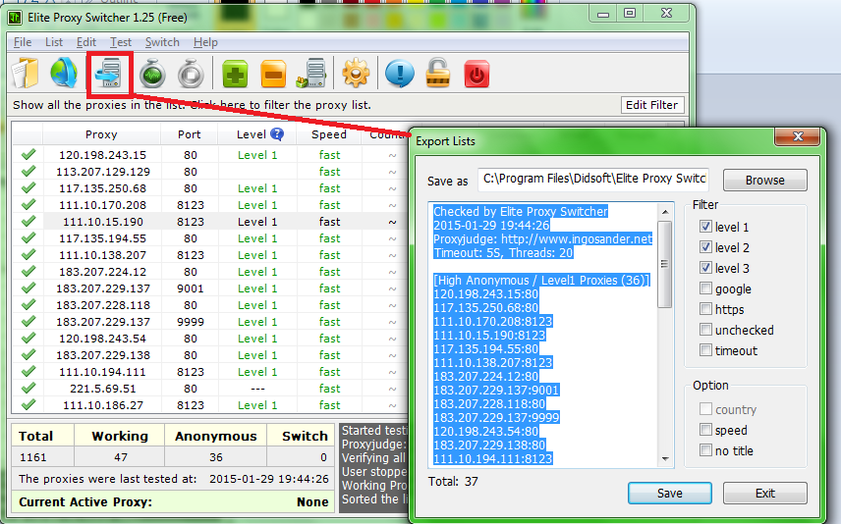841x524 pixels.
Task: Click the red power button icon
Action: click(477, 74)
